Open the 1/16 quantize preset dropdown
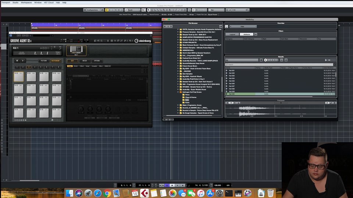The height and width of the screenshot is (198, 353). pos(240,10)
